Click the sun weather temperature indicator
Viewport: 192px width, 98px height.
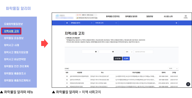coord(79,15)
